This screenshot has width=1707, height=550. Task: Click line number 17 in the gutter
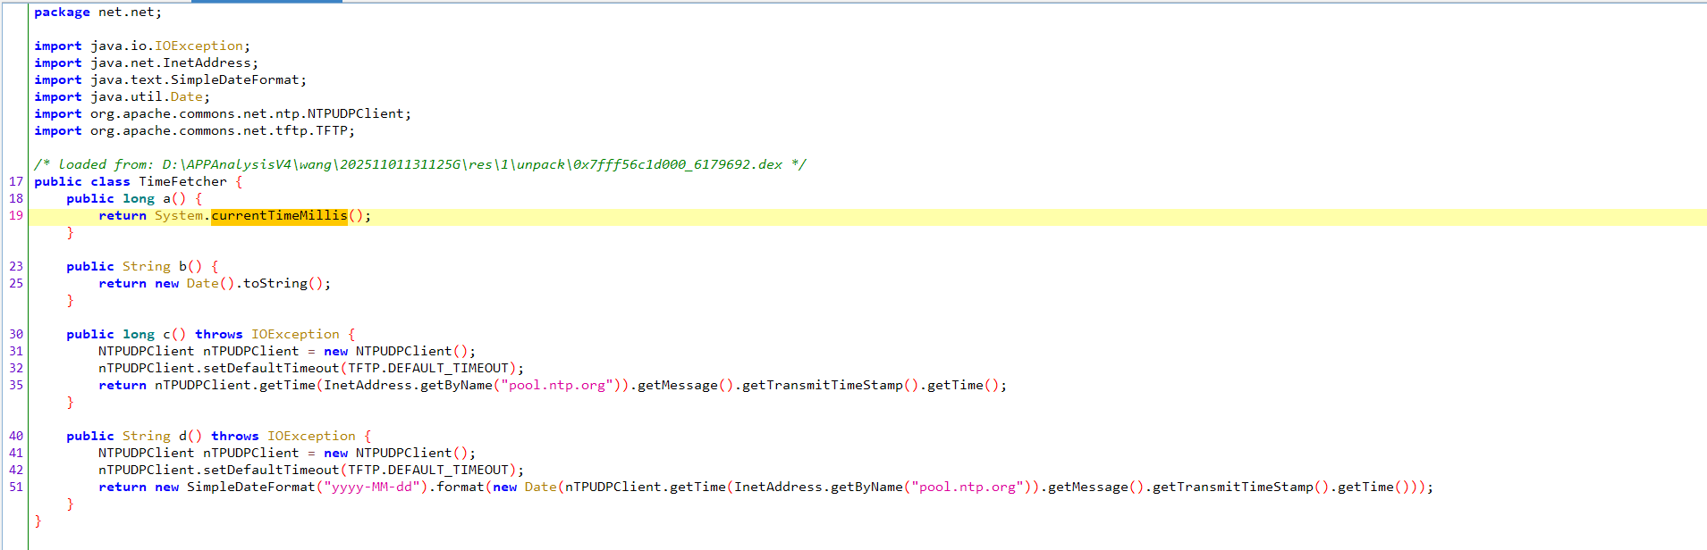click(16, 182)
